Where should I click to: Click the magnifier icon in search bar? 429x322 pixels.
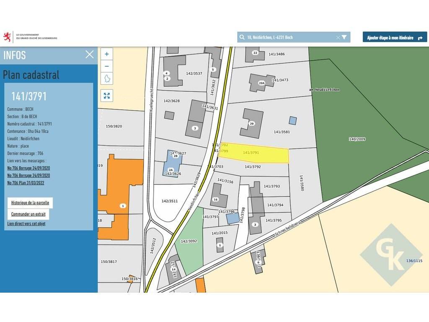pos(242,37)
